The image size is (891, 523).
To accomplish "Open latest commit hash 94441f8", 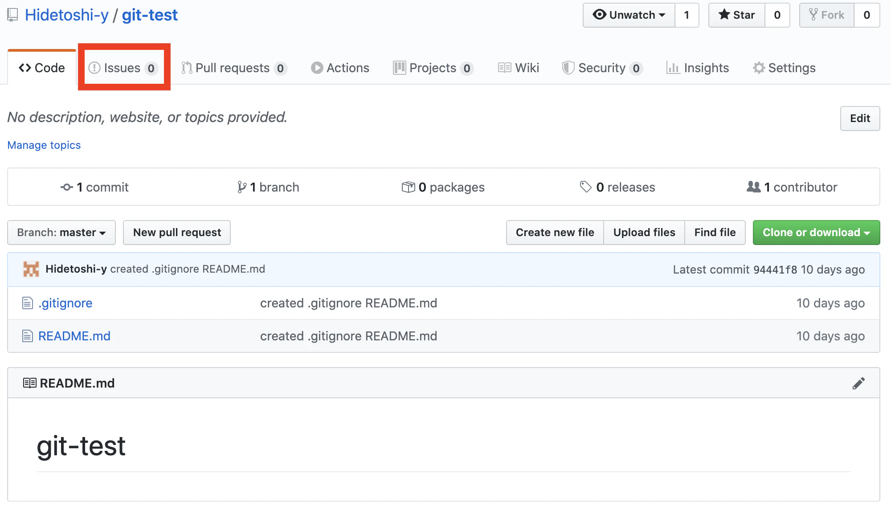I will point(775,270).
